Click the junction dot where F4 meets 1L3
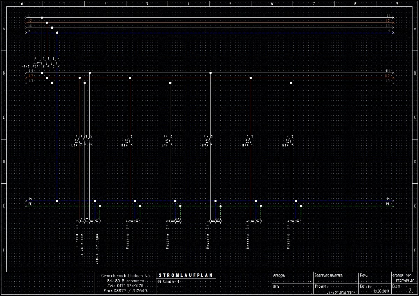Image resolution: width=419 pixels, height=296 pixels. coord(170,83)
